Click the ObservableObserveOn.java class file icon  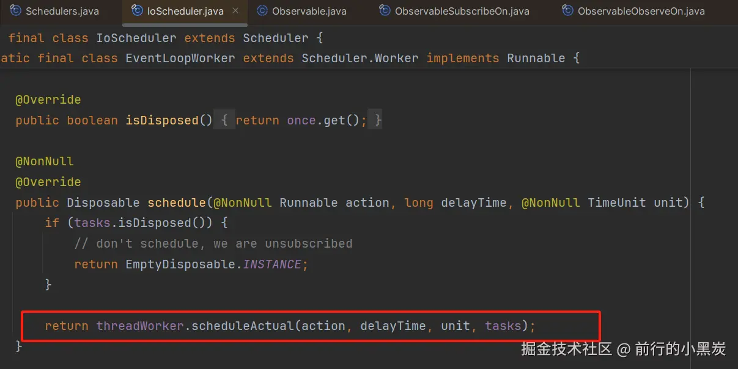tap(567, 11)
